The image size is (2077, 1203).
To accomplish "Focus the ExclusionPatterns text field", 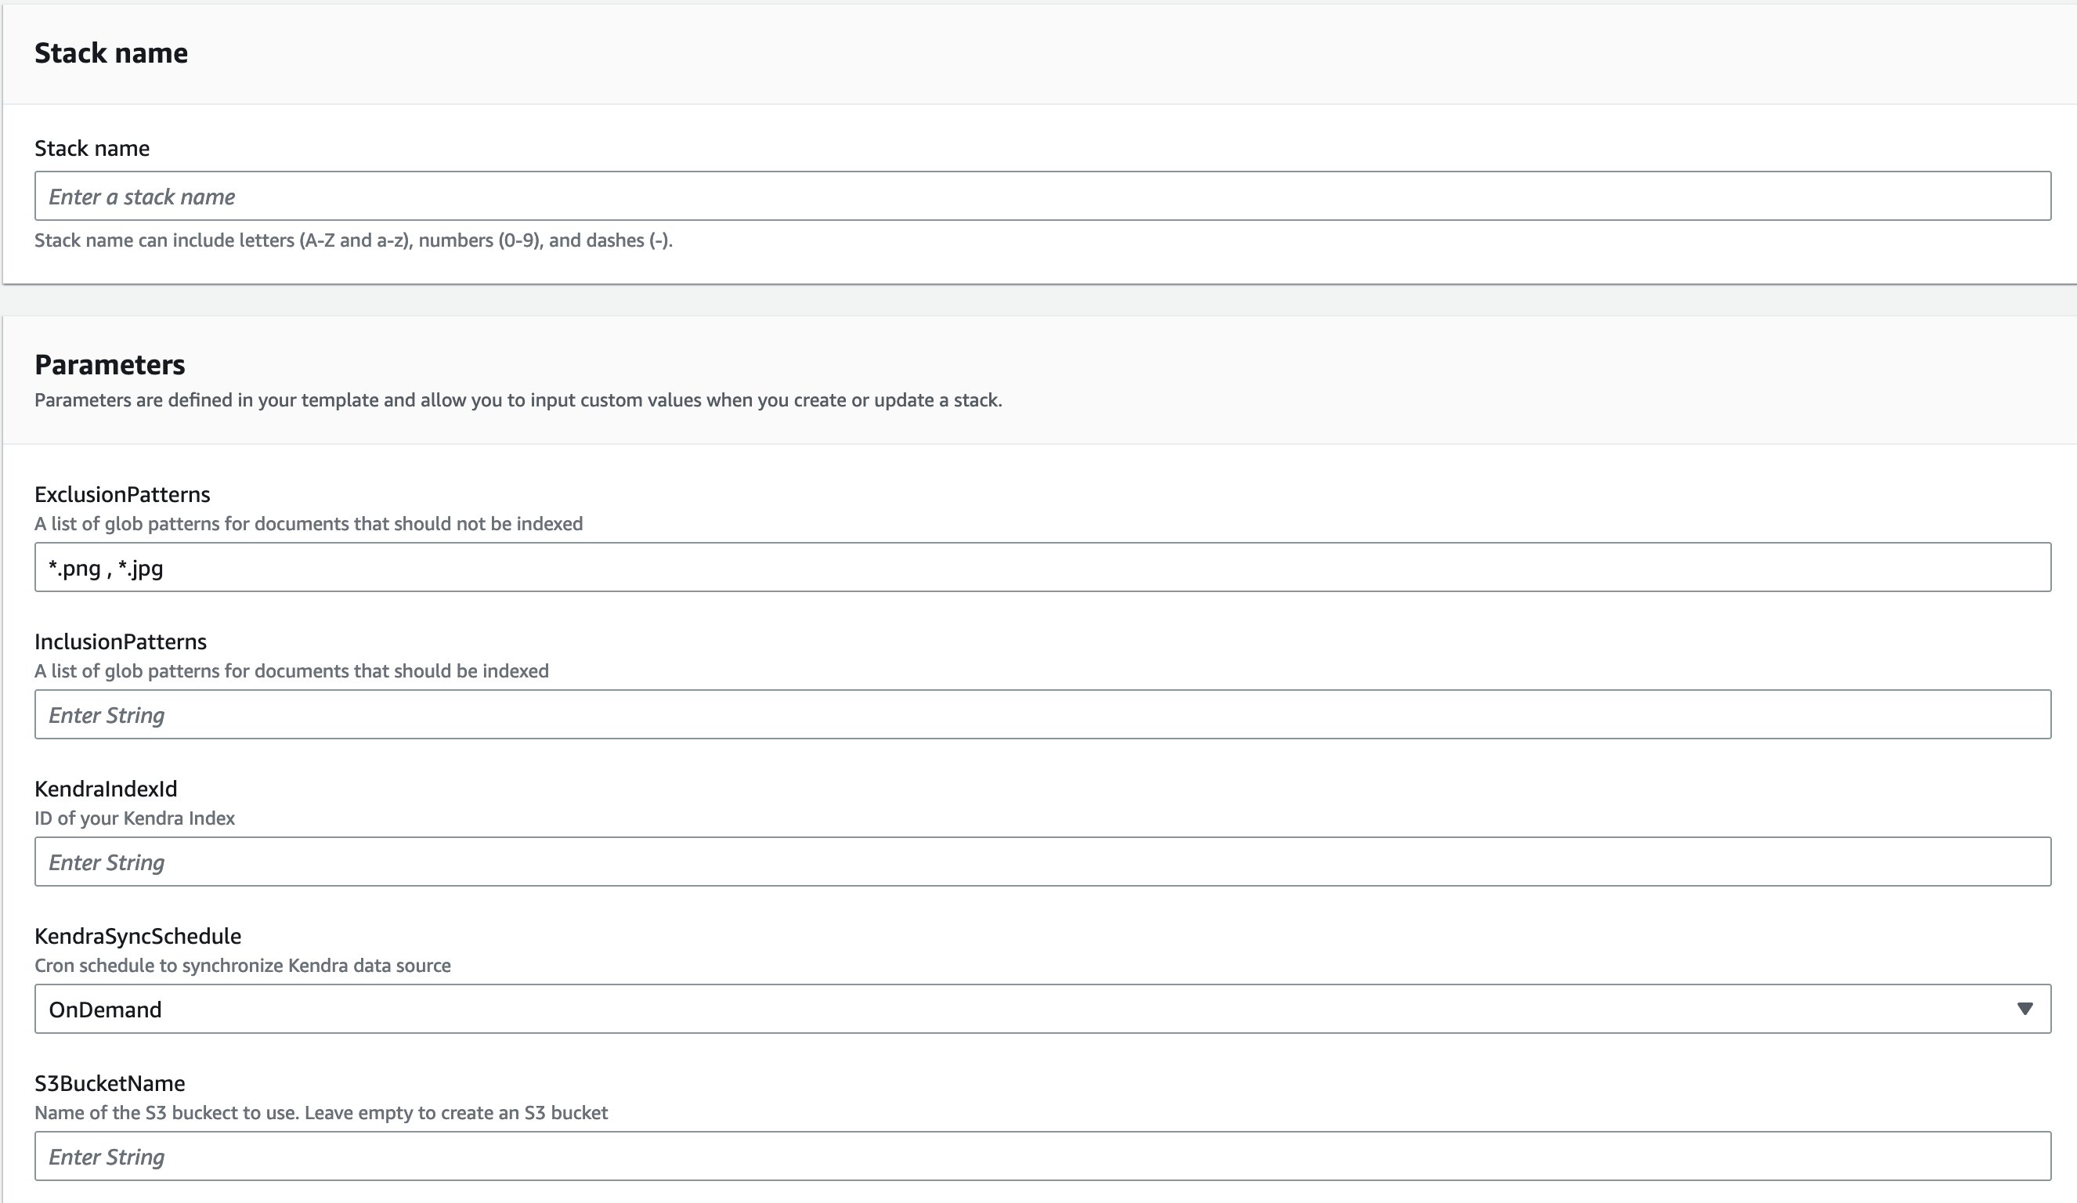I will [1042, 567].
